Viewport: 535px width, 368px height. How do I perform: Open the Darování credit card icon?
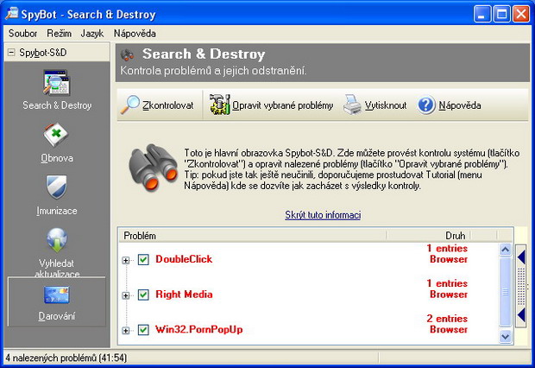pos(57,295)
